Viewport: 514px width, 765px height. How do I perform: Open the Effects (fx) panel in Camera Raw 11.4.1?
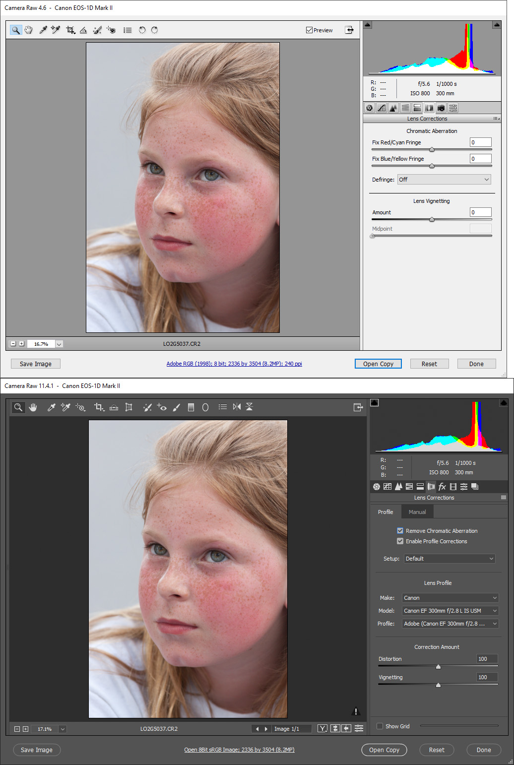442,487
